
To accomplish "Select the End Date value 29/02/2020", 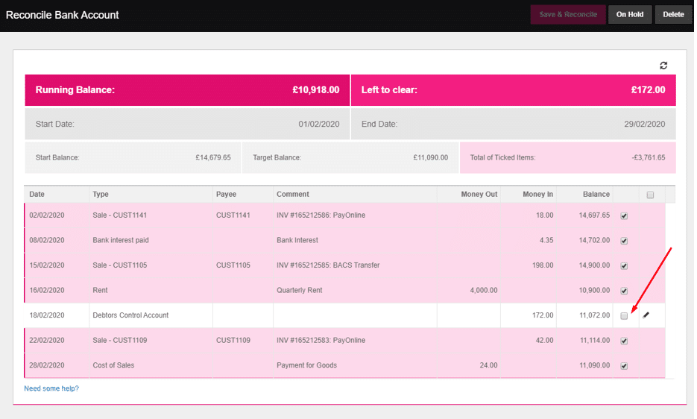I will click(645, 124).
